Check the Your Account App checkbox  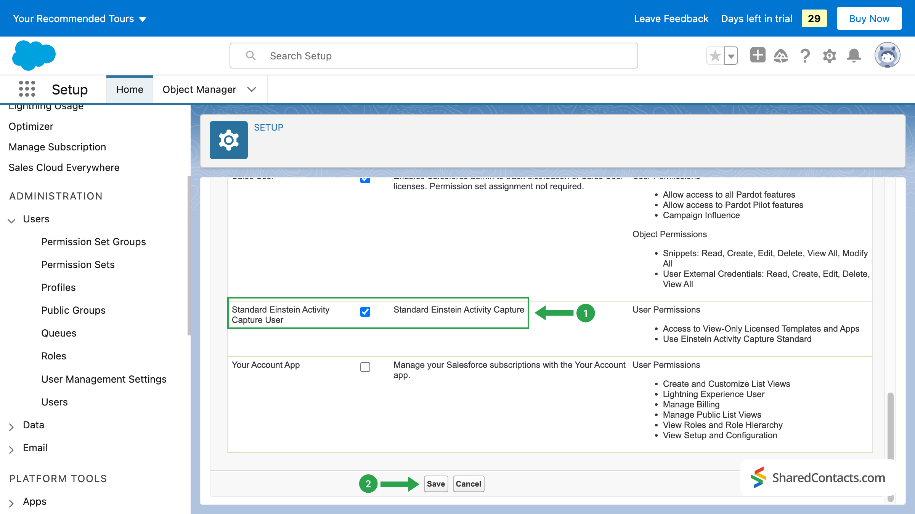(365, 367)
